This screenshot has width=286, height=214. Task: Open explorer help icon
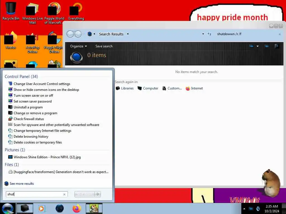[277, 46]
